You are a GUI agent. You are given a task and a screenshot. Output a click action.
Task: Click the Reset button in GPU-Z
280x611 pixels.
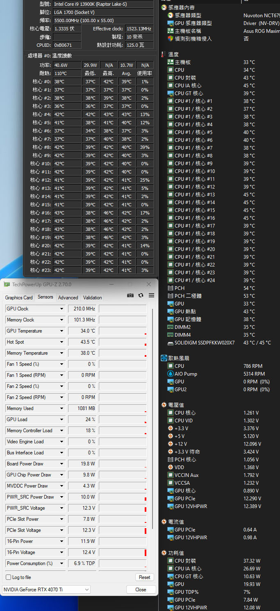click(145, 577)
